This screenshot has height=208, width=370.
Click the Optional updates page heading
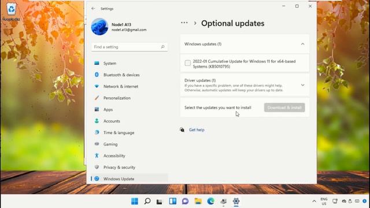pos(232,23)
